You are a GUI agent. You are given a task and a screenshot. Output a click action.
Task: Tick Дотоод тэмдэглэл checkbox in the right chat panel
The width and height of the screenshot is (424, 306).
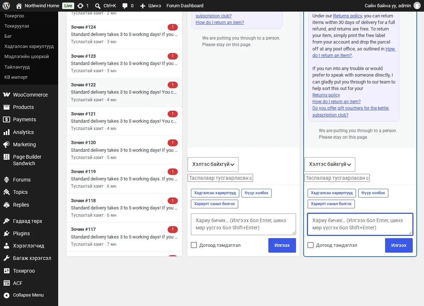point(311,245)
